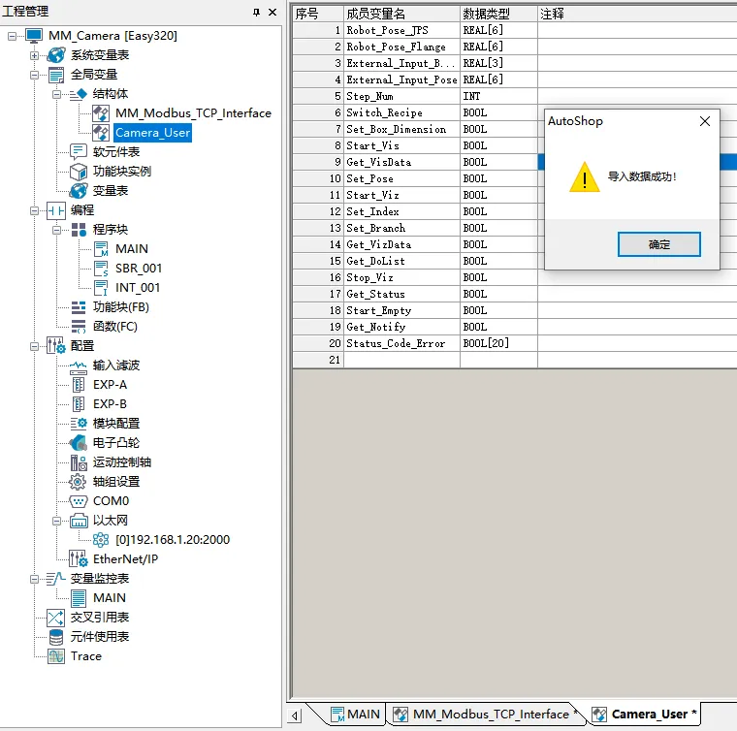Click the 函数(FC) icon
Viewport: 737px width, 731px height.
coord(78,327)
